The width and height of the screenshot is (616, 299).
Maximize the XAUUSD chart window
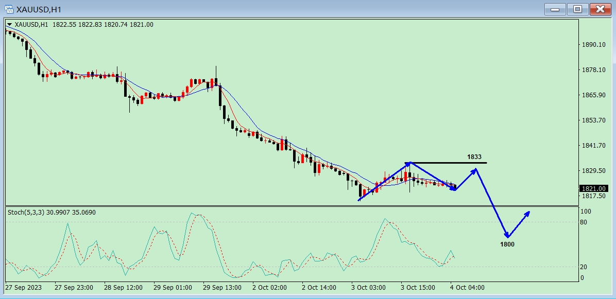click(x=577, y=9)
